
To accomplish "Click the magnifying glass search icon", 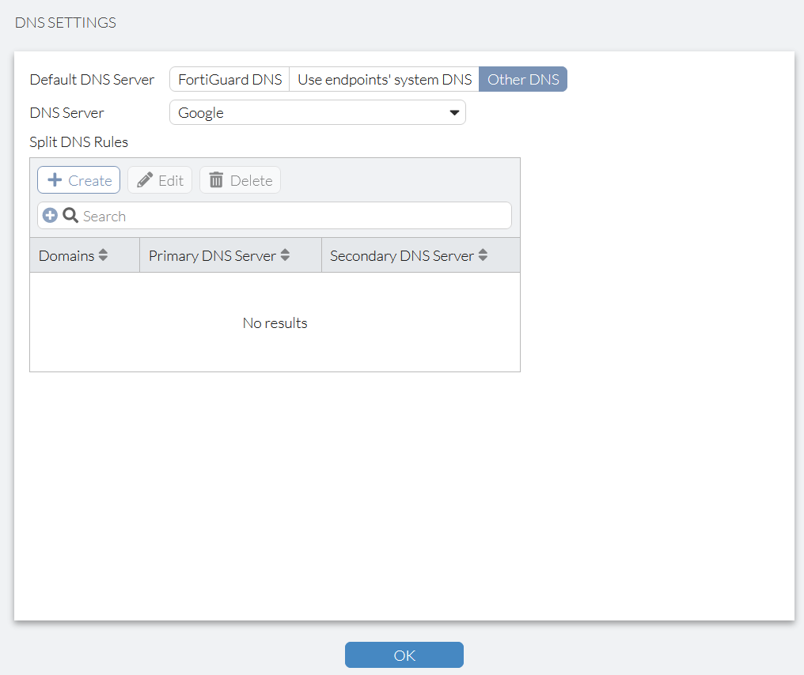I will click(x=70, y=214).
